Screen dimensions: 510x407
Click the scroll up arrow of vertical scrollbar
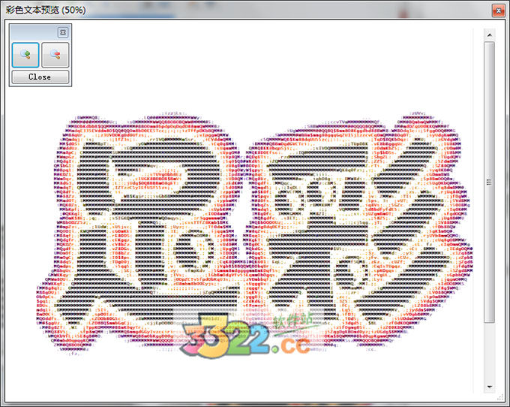click(x=489, y=35)
